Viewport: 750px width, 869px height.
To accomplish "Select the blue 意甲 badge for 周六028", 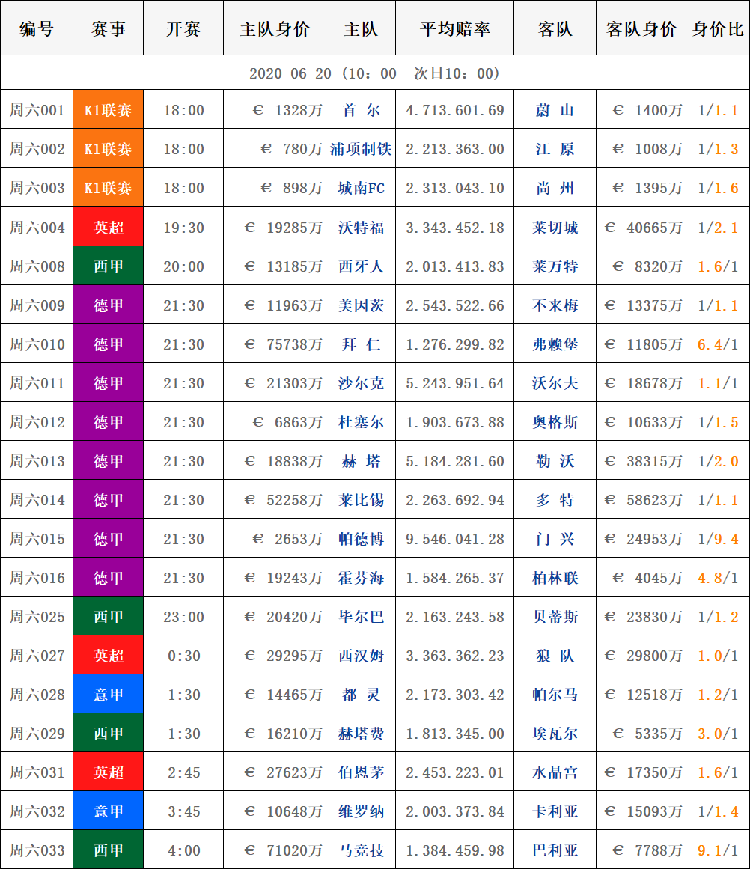I will 109,695.
